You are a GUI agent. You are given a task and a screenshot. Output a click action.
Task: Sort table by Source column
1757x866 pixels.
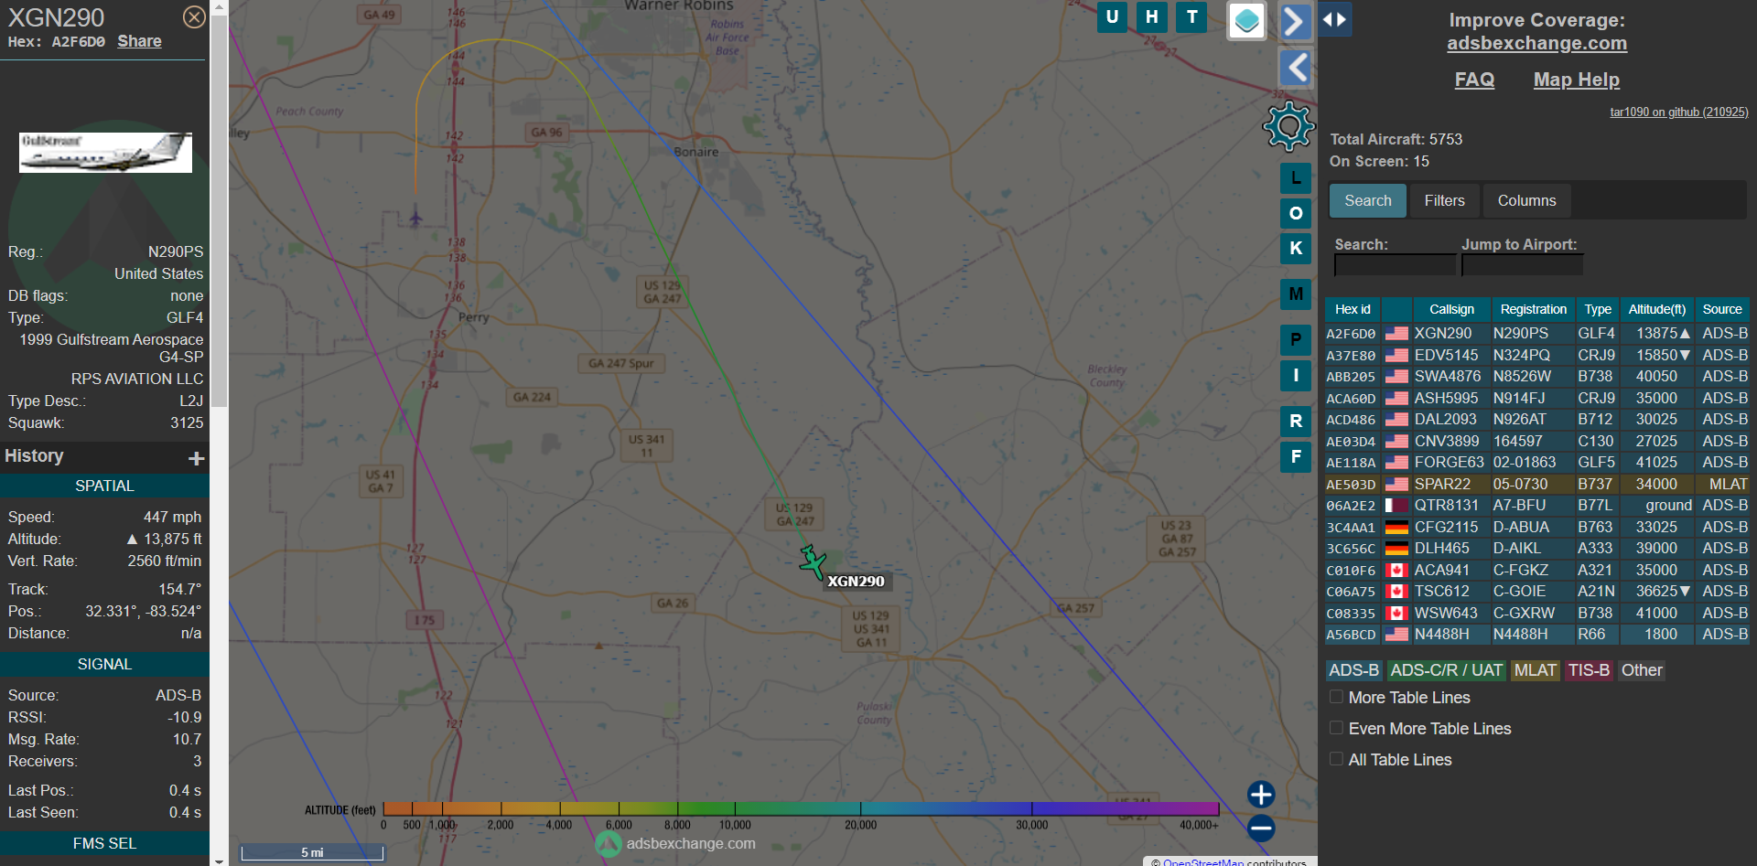point(1721,309)
